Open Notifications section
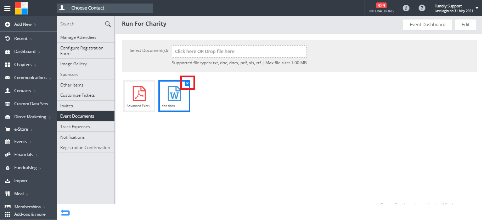 [x=86, y=137]
